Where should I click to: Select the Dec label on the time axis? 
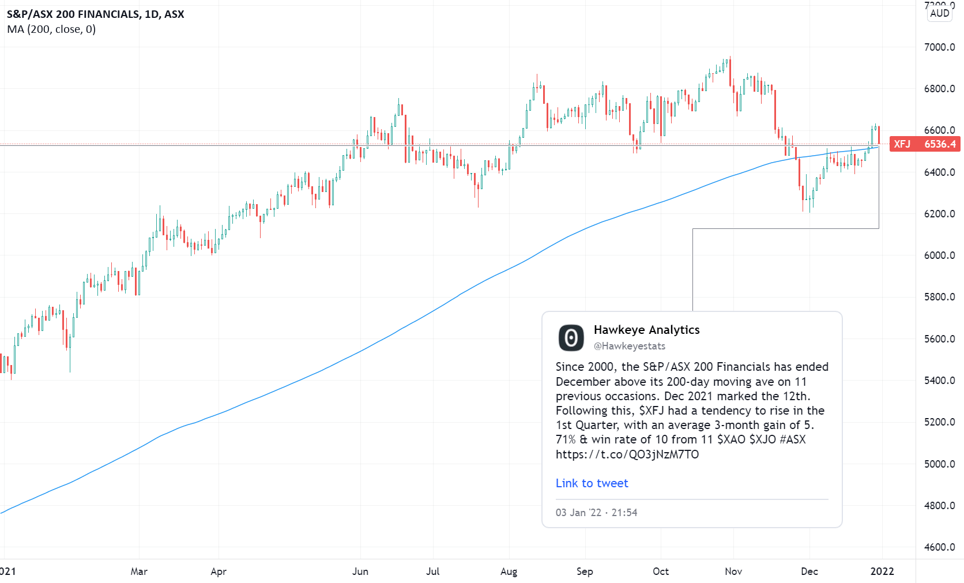click(809, 571)
